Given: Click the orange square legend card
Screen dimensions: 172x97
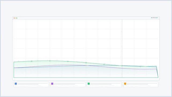Looking at the screenshot, I should point(141,84).
